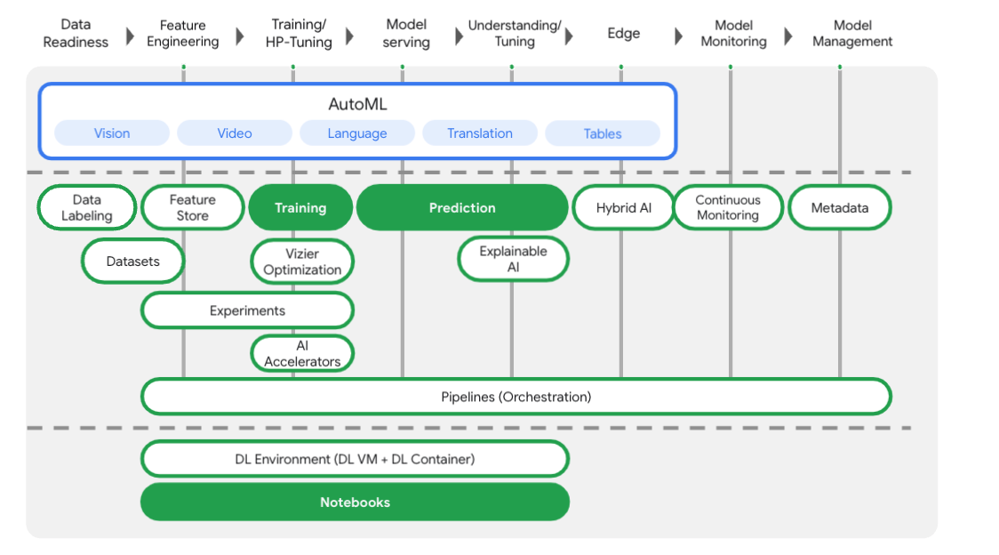
Task: Select the Tables pill under AutoML
Action: (x=603, y=133)
